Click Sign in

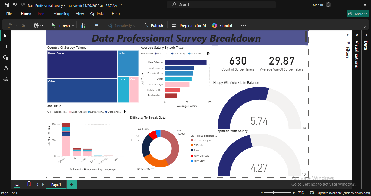(x=318, y=5)
